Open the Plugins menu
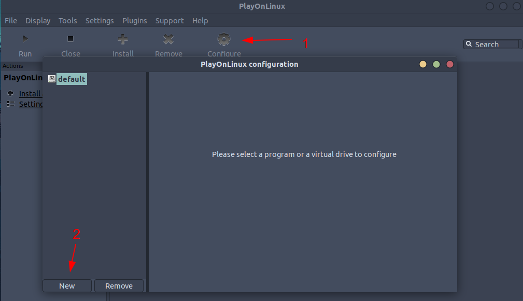 point(134,21)
